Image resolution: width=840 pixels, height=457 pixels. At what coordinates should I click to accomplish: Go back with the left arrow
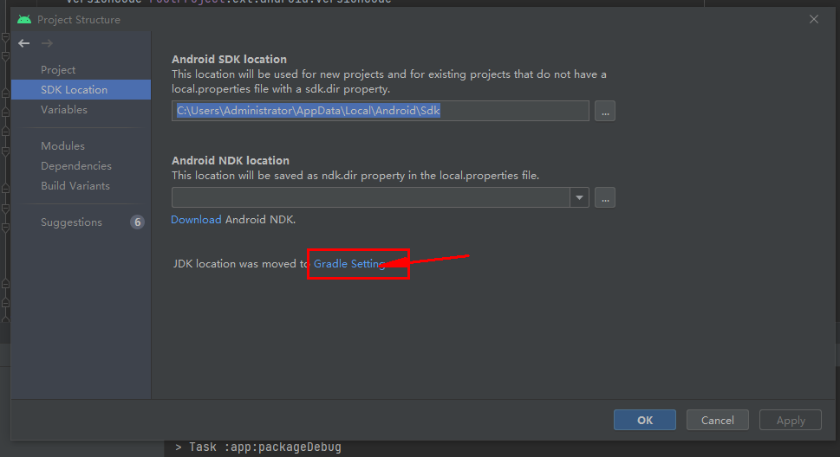24,43
